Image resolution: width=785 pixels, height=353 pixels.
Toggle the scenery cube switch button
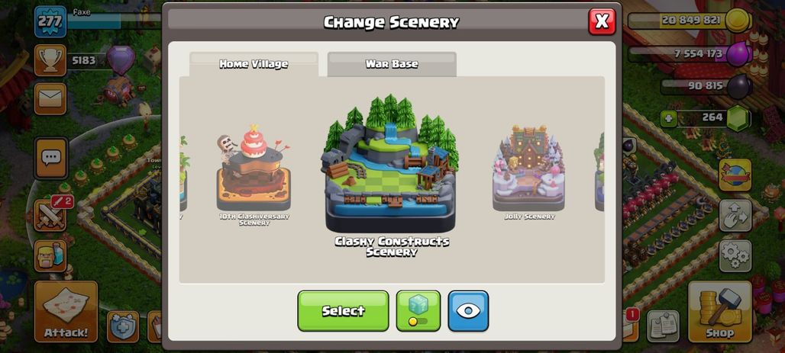pos(418,310)
